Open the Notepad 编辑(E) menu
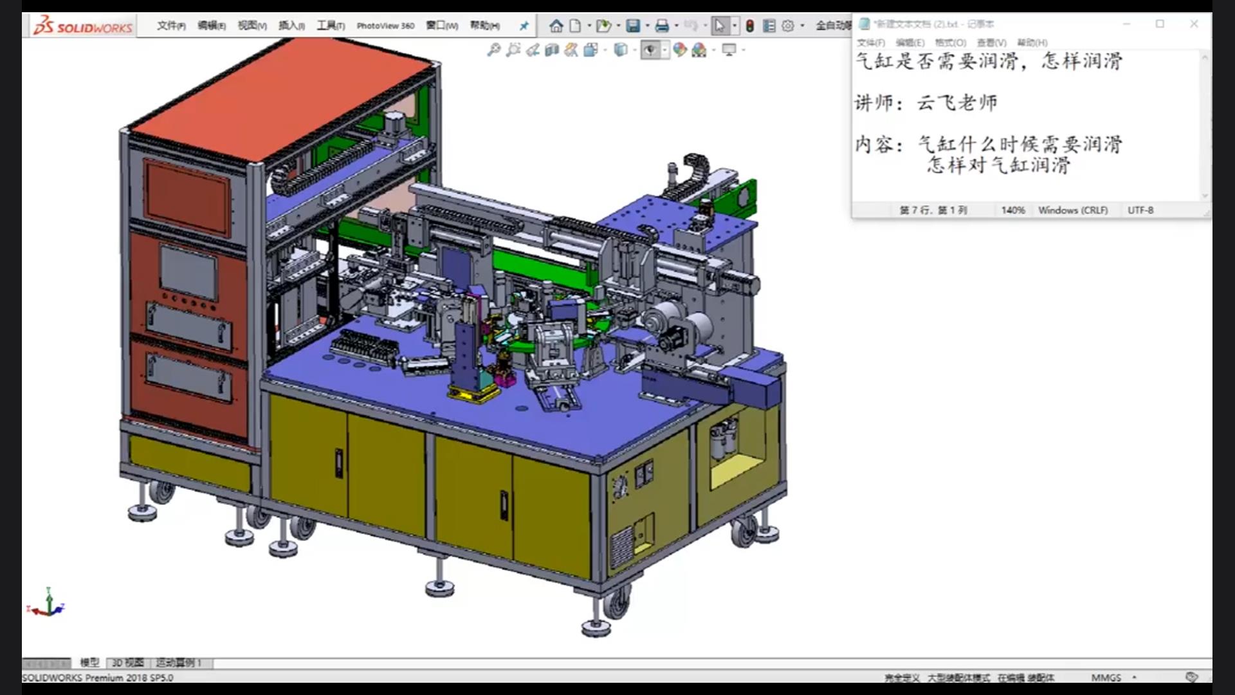This screenshot has width=1235, height=695. pos(910,42)
